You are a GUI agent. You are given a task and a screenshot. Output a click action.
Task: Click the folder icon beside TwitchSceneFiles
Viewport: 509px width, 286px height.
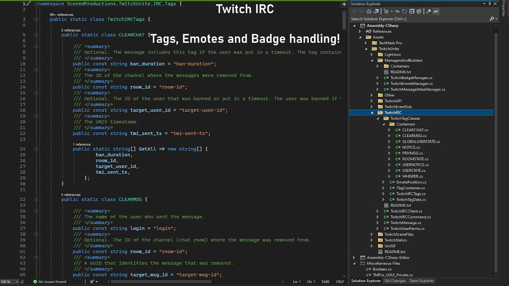click(x=380, y=234)
